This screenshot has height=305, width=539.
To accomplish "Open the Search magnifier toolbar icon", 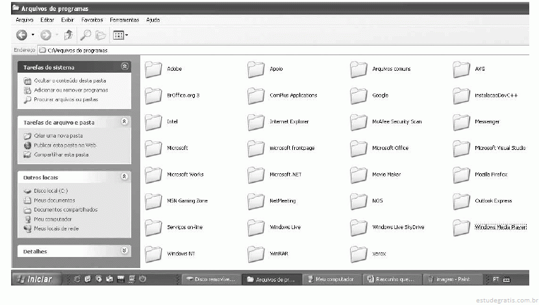I will 86,34.
